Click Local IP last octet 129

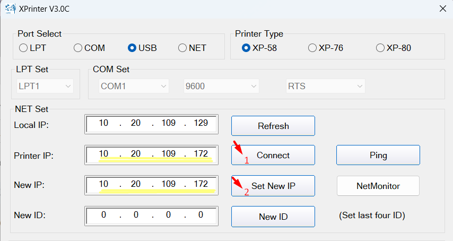pos(201,123)
